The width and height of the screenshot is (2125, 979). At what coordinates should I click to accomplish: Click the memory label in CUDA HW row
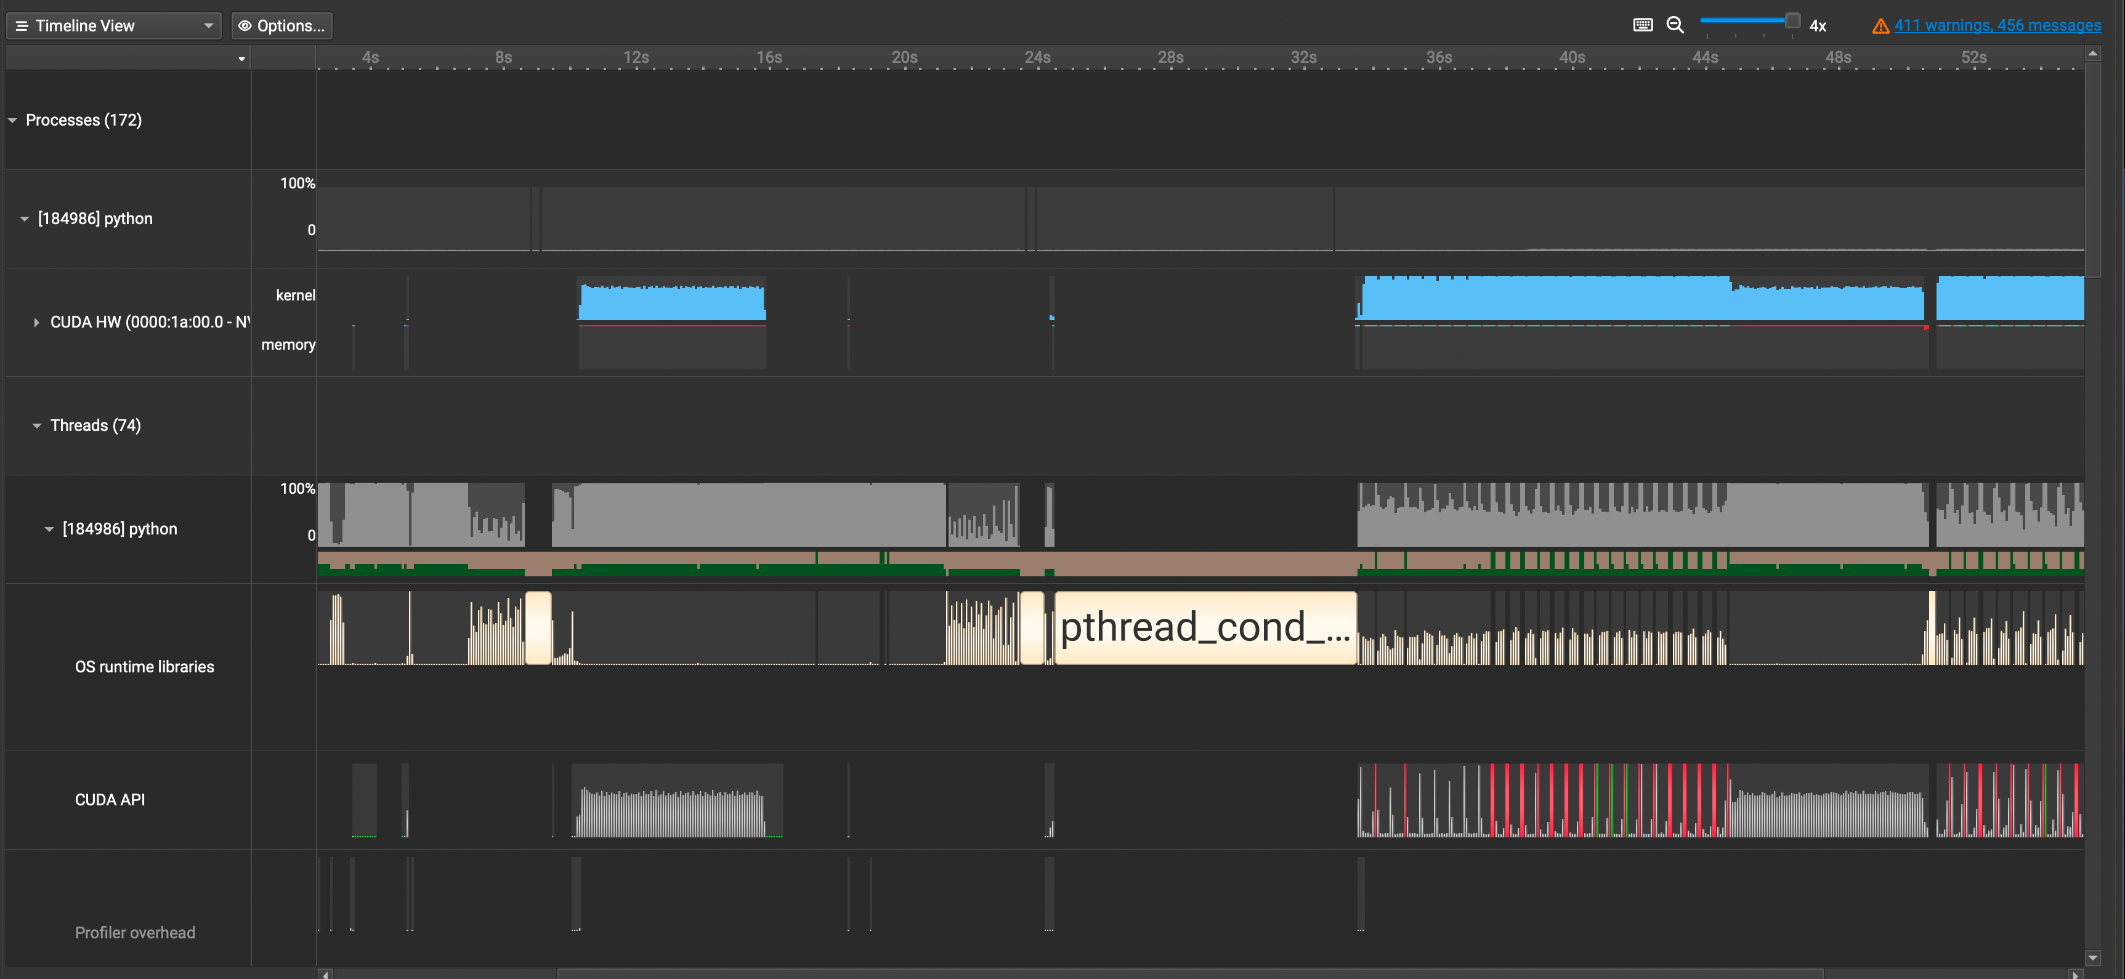click(288, 345)
